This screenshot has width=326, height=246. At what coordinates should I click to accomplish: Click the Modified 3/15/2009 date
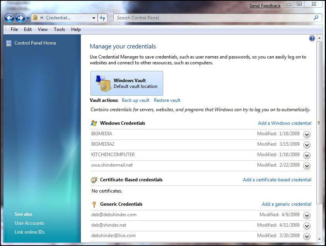(x=278, y=144)
